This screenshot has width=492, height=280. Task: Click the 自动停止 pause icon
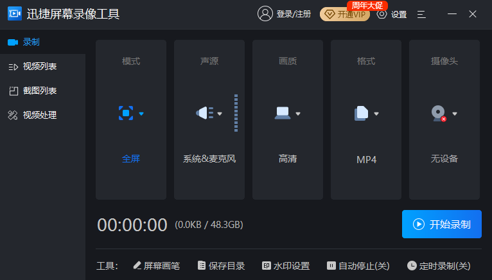pos(331,266)
